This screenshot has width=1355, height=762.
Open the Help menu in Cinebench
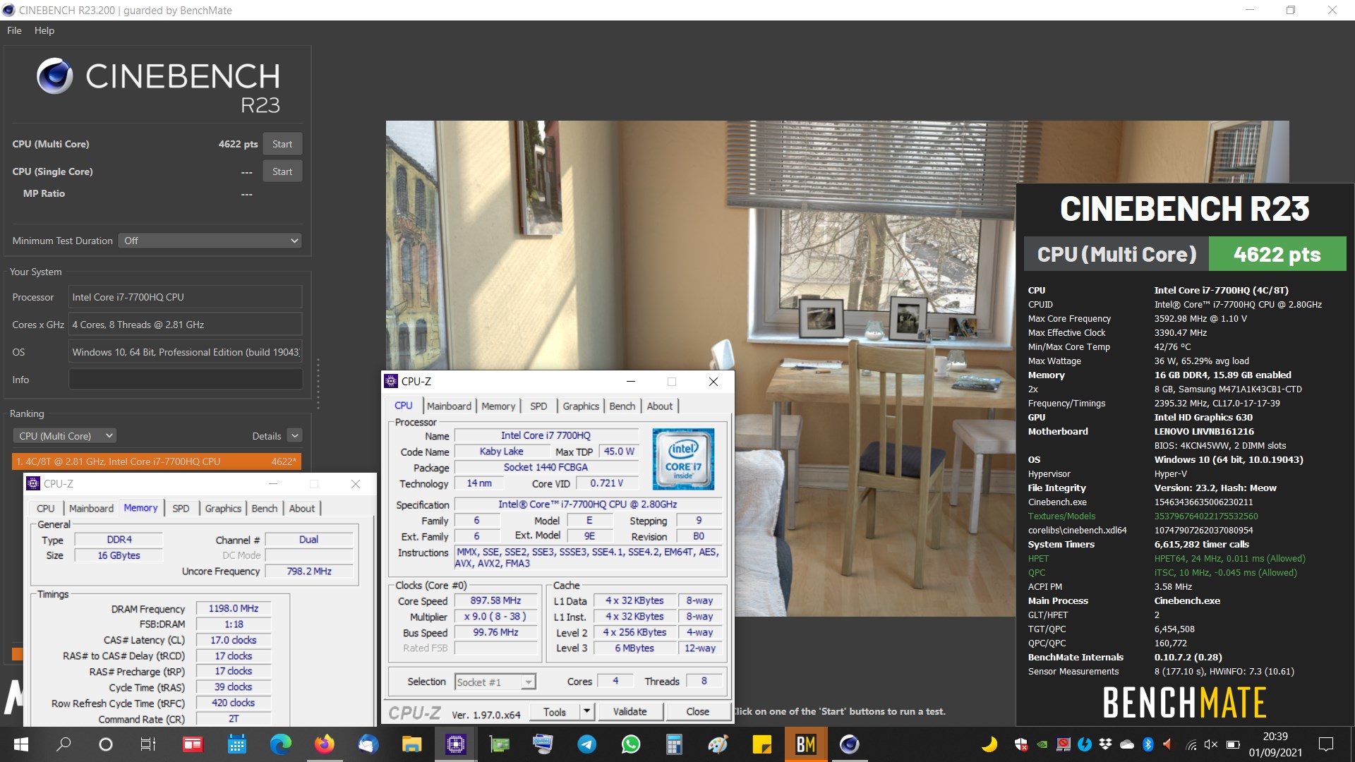coord(44,30)
